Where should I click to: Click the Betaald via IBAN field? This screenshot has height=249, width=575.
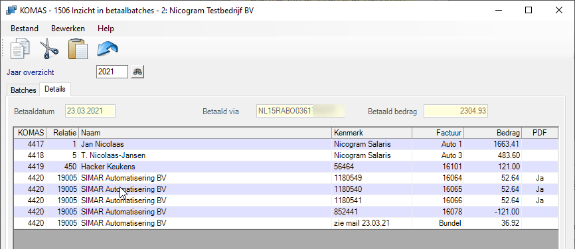coord(300,111)
